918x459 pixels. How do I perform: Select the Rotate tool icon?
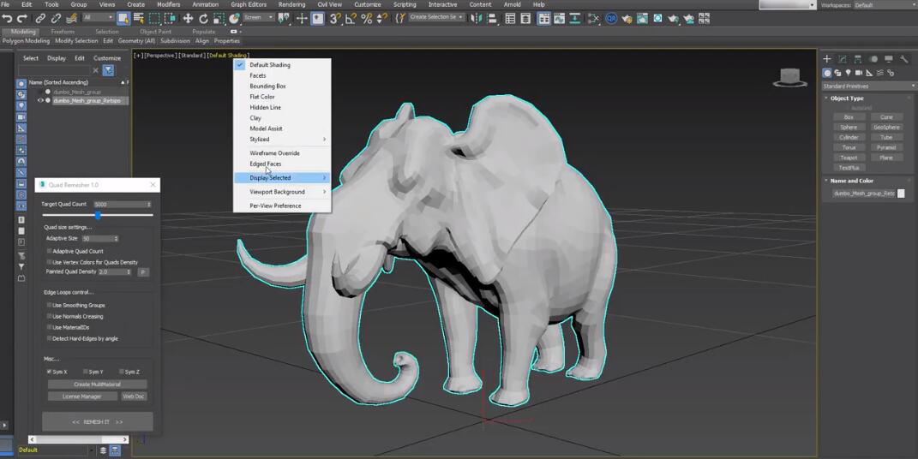203,19
